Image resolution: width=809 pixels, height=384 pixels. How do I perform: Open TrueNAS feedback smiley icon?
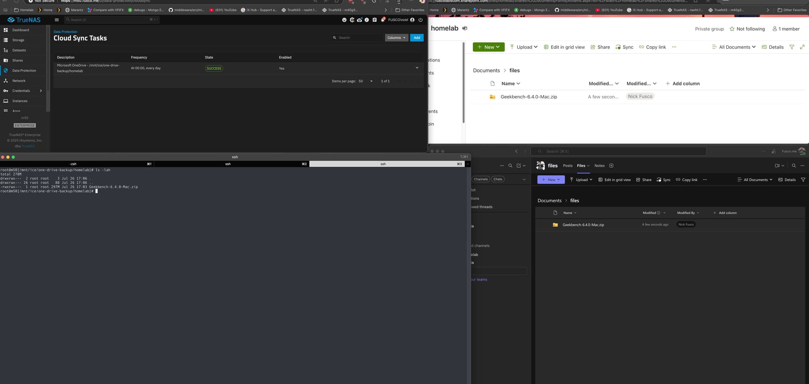point(344,20)
